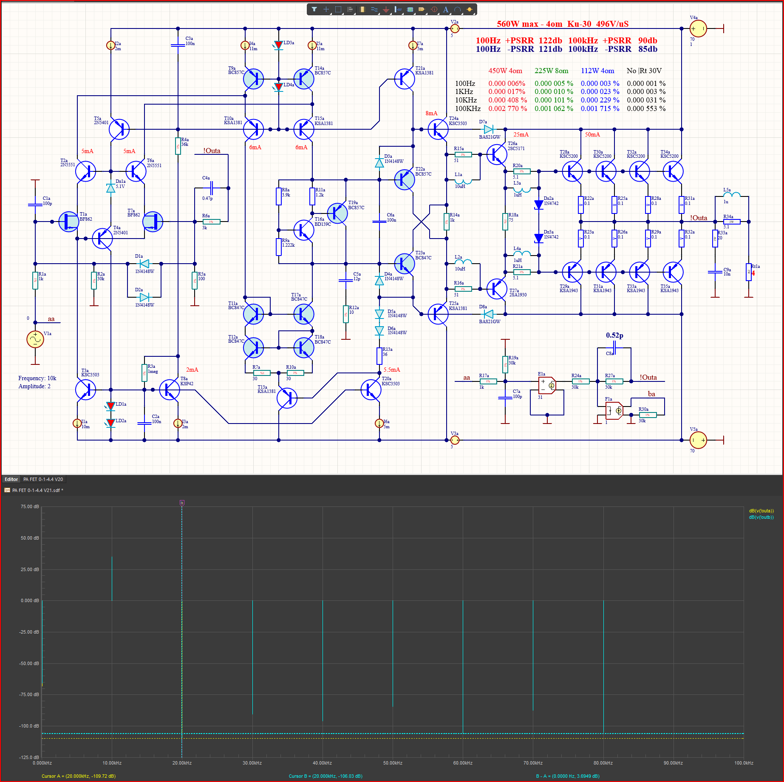The width and height of the screenshot is (784, 782).
Task: Select the 112W 4om column header text
Action: pyautogui.click(x=597, y=71)
